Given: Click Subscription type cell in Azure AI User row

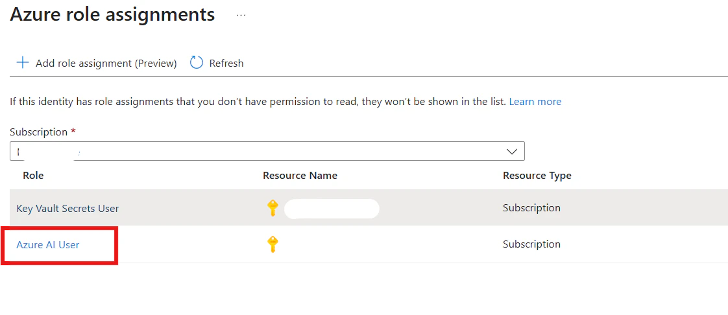Looking at the screenshot, I should 531,244.
